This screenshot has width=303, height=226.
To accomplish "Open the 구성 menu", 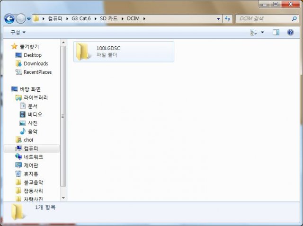I will point(18,32).
